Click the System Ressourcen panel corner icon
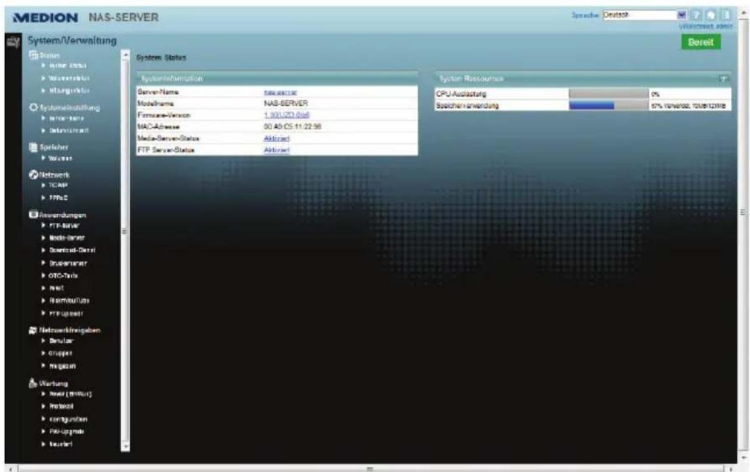Screen dimensions: 750x472 point(724,78)
